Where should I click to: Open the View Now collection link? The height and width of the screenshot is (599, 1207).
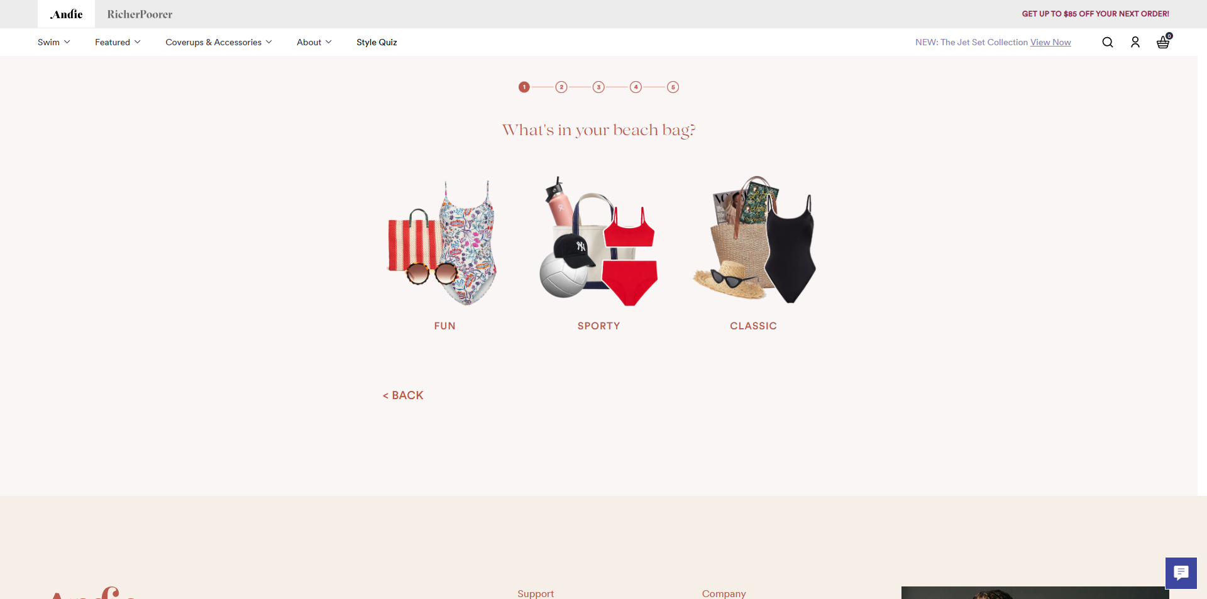(x=1050, y=42)
